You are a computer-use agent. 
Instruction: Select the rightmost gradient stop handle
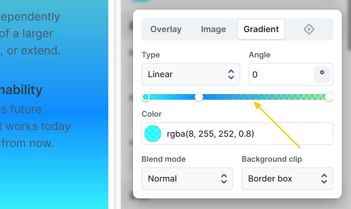[329, 97]
